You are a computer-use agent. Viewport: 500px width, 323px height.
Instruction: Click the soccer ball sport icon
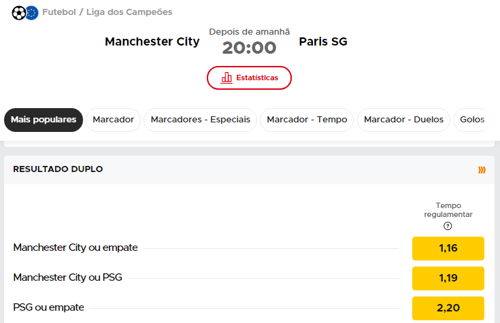click(18, 12)
